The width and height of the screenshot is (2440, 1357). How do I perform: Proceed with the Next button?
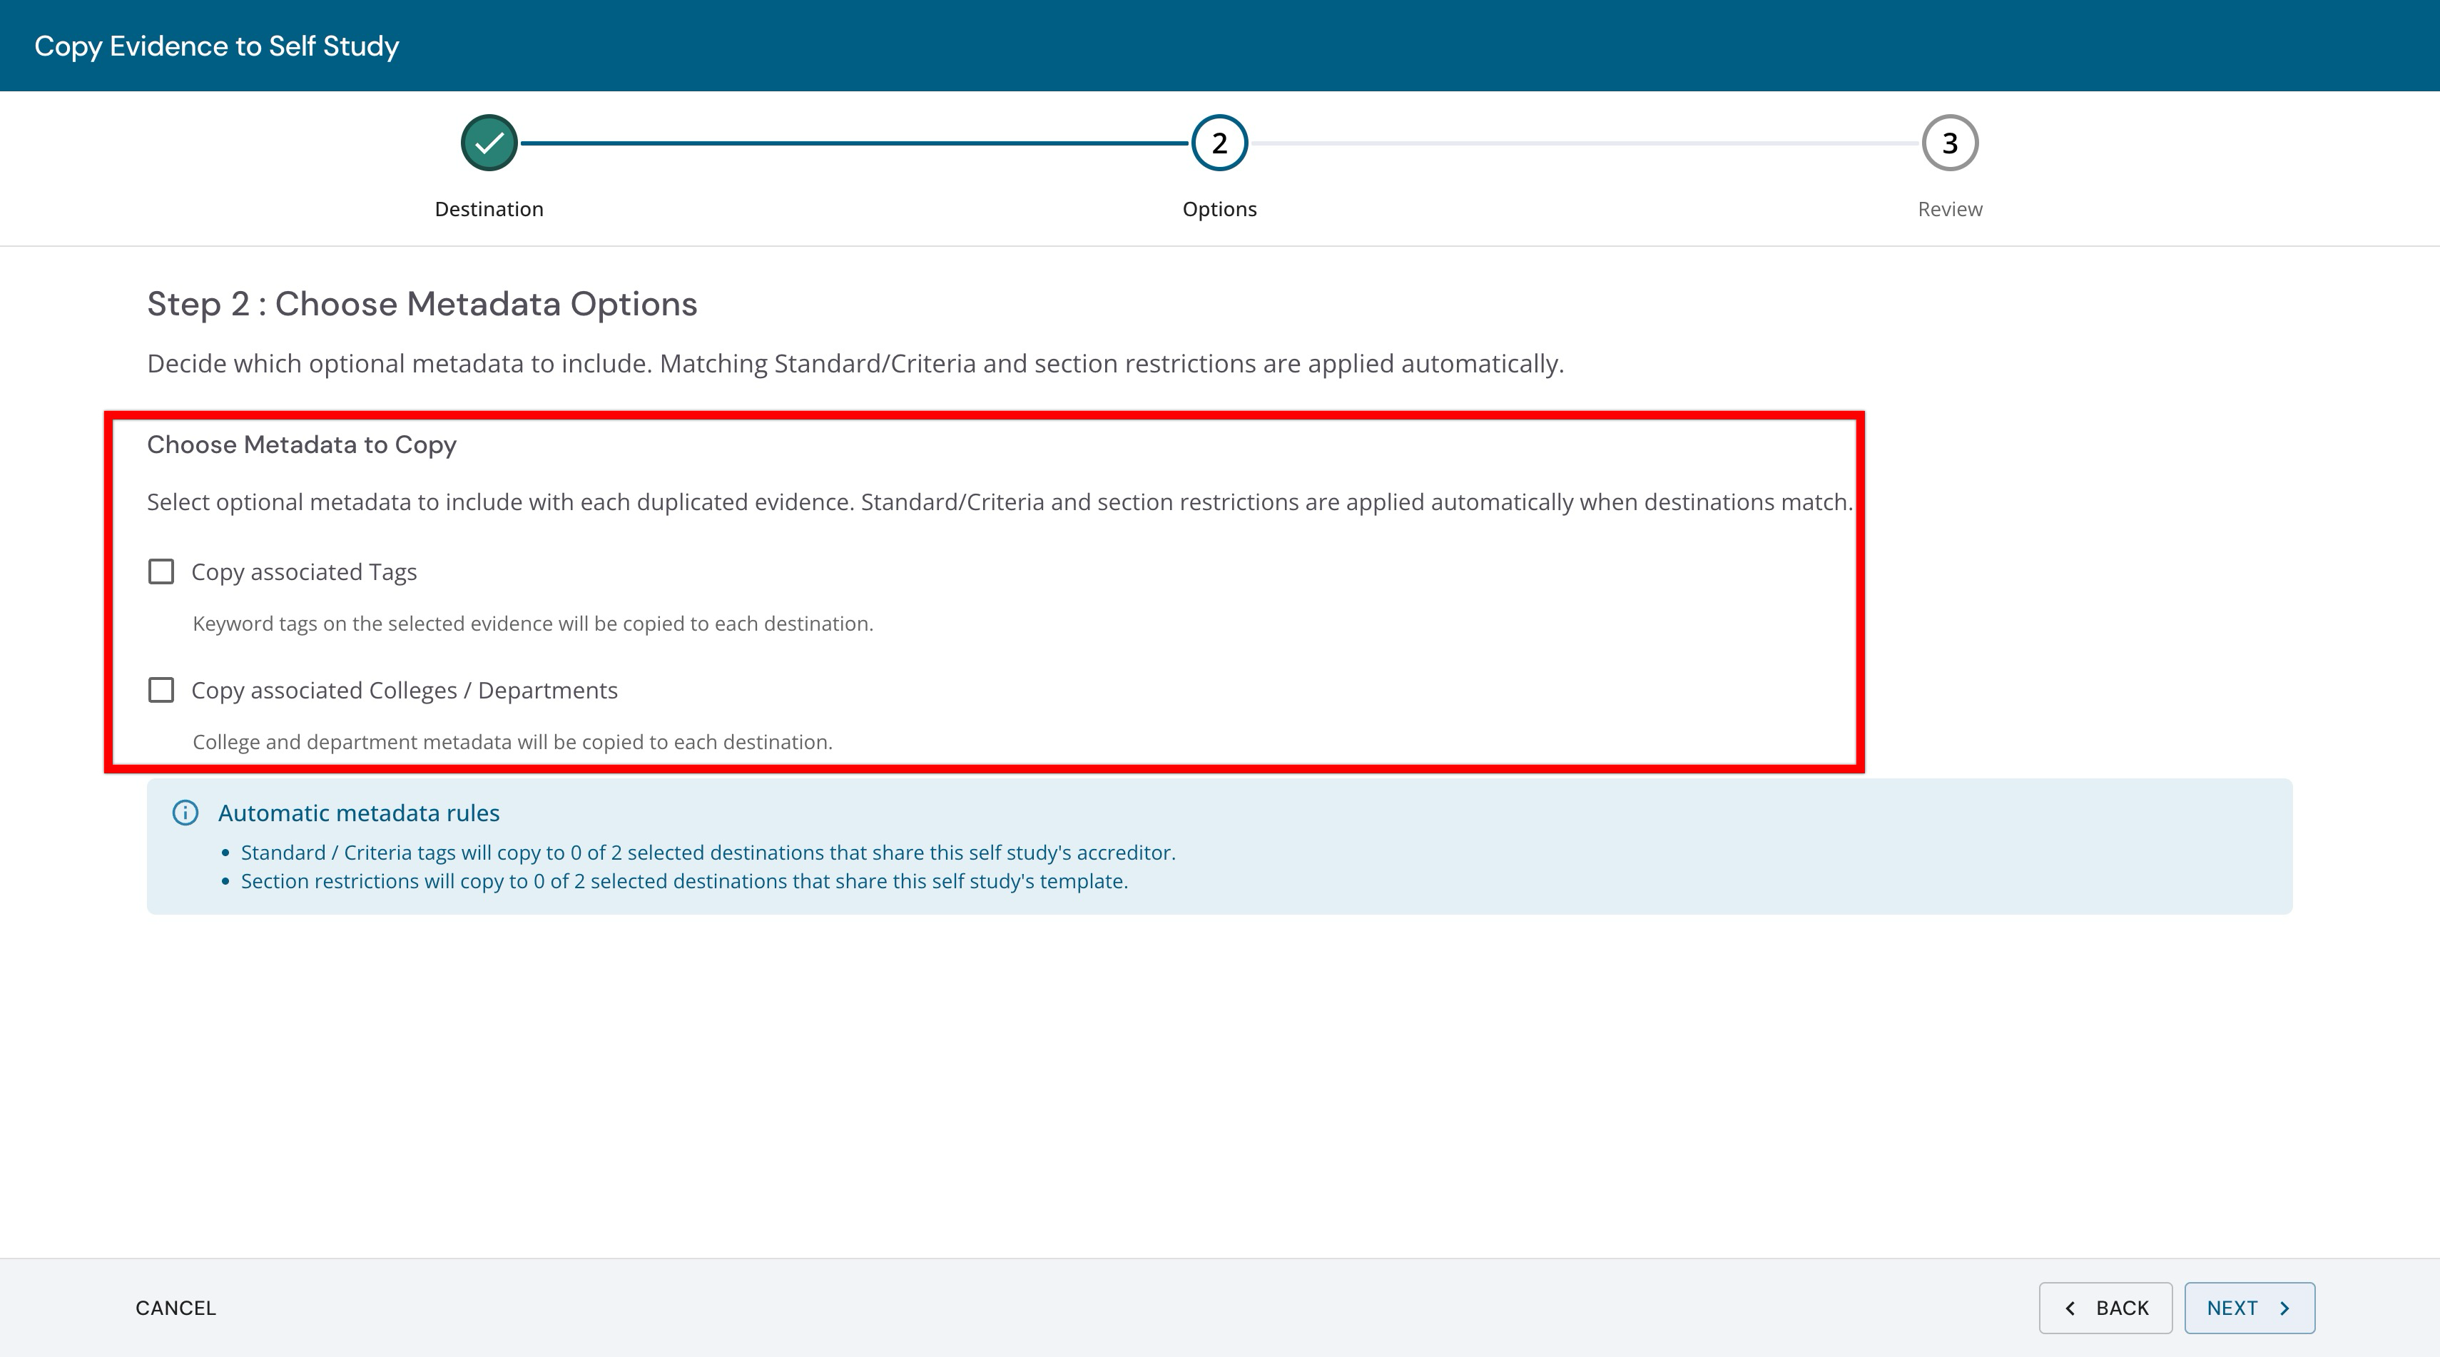[2250, 1308]
